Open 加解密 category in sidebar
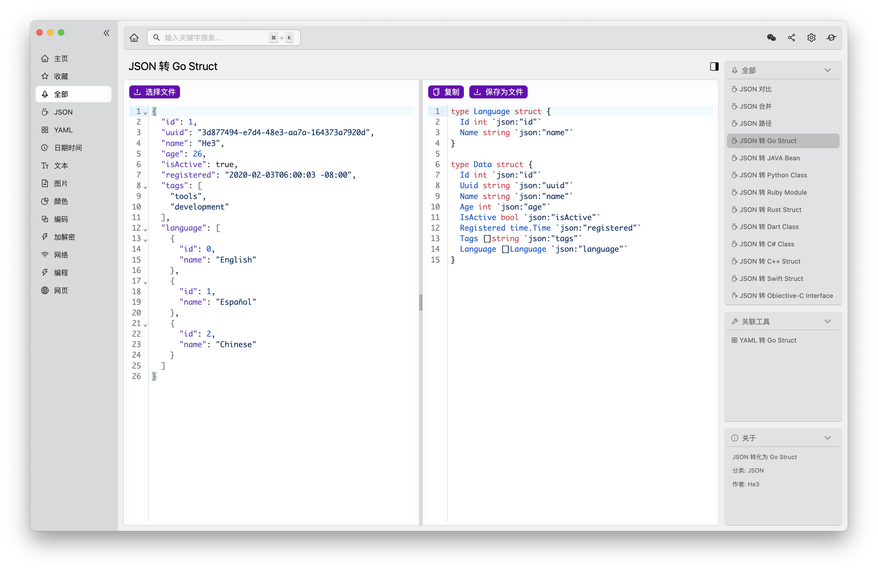The height and width of the screenshot is (571, 878). pyautogui.click(x=64, y=237)
